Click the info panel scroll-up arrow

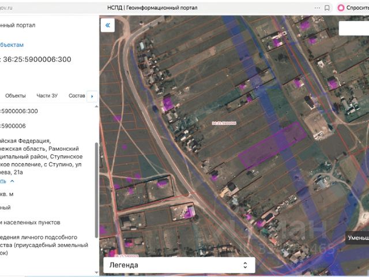(96, 107)
